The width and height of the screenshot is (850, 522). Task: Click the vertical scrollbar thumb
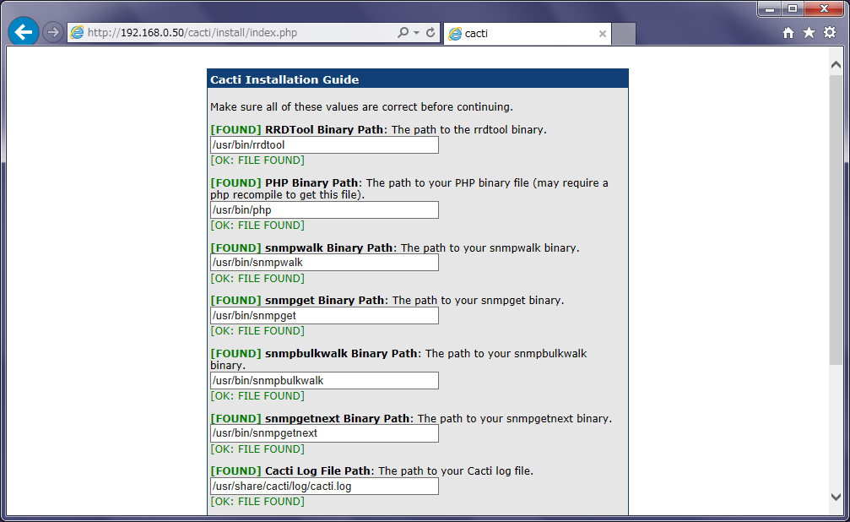click(x=836, y=220)
